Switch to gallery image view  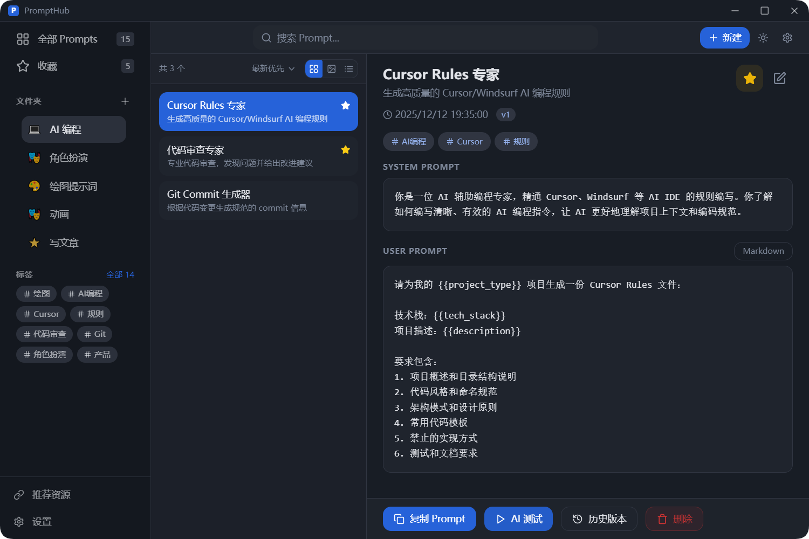pos(332,68)
